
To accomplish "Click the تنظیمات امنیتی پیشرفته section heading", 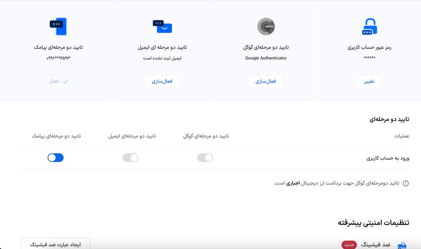I will pyautogui.click(x=373, y=222).
